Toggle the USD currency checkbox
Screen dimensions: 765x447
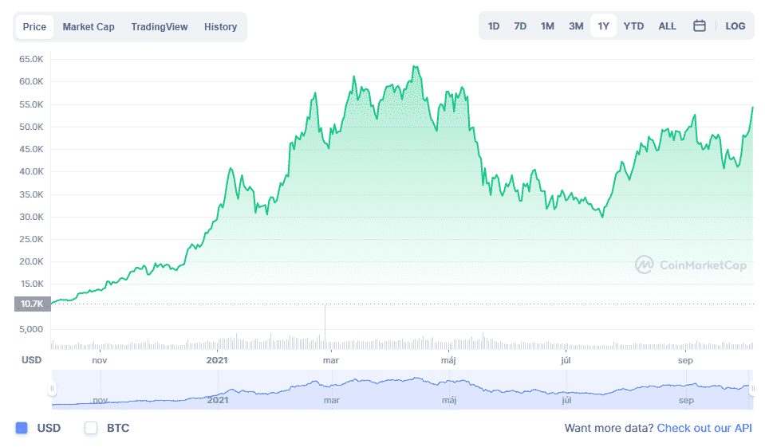click(x=22, y=428)
